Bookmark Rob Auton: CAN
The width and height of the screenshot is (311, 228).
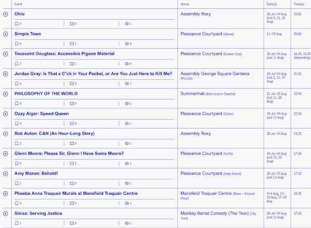coord(17,144)
